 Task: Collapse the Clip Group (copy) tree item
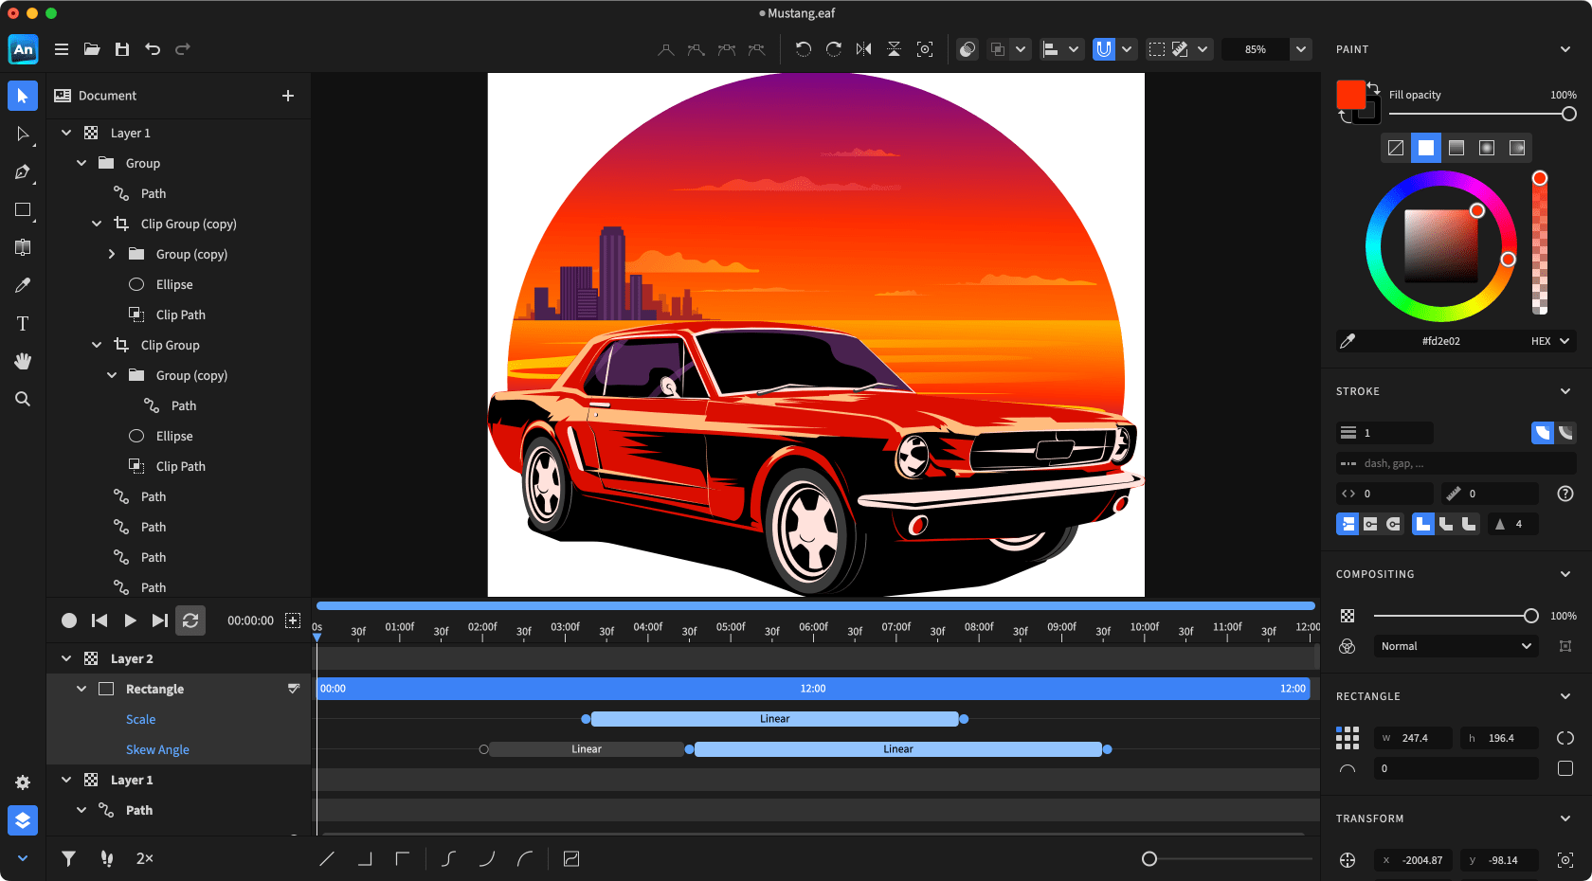point(97,225)
